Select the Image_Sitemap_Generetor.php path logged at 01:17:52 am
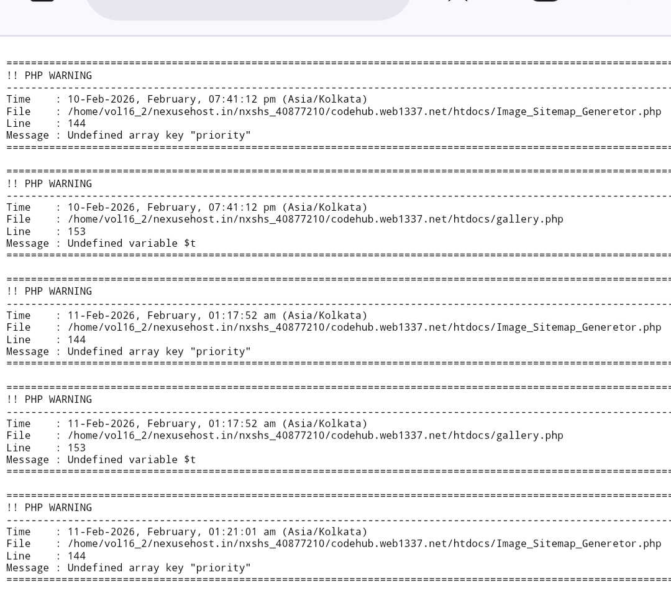 point(364,327)
